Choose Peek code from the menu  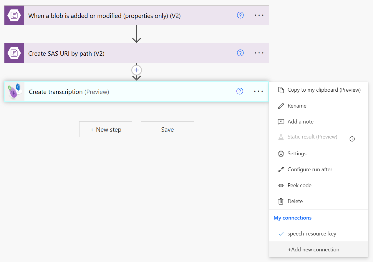[299, 185]
